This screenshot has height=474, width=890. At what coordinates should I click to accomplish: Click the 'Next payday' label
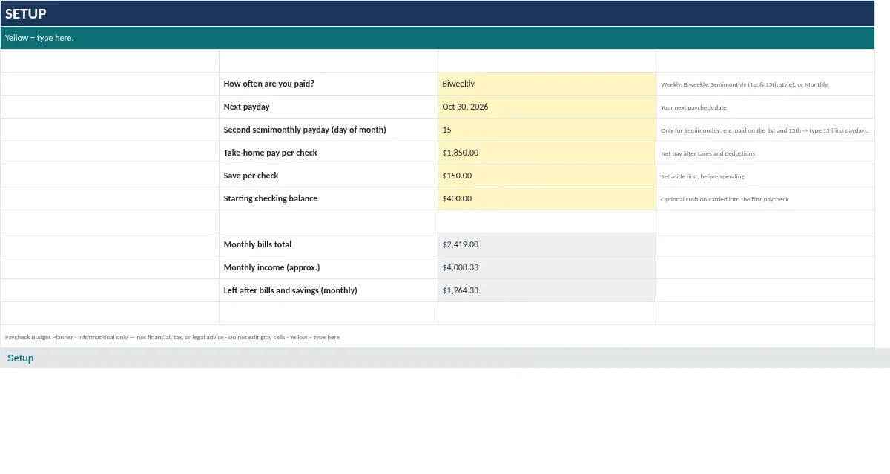247,107
